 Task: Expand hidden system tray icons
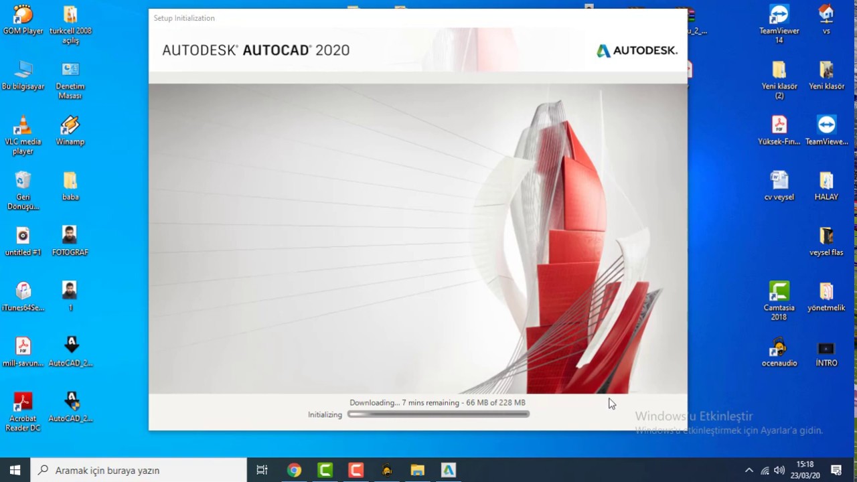749,470
